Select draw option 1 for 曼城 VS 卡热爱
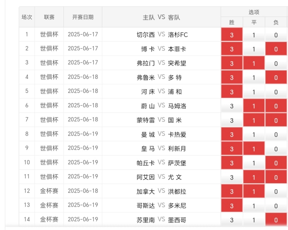The image size is (288, 230). [254, 134]
